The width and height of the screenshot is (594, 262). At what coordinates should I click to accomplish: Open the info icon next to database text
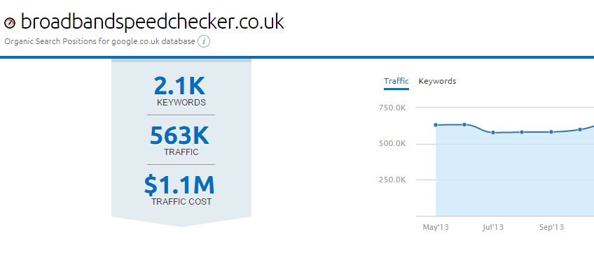204,41
